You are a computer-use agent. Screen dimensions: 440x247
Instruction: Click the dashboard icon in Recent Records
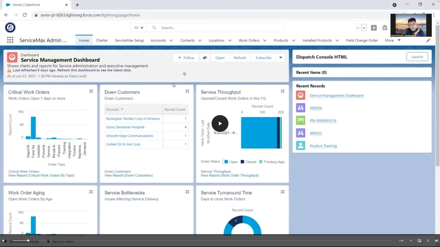(x=300, y=95)
